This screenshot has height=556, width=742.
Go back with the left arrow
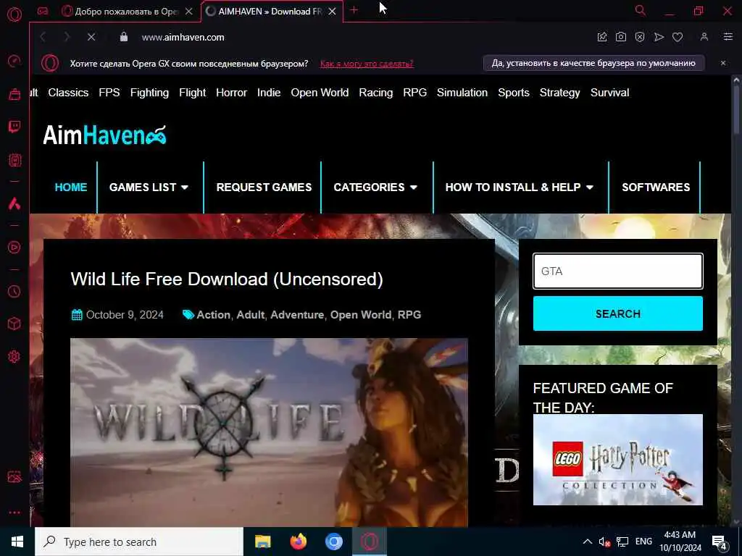pos(43,37)
